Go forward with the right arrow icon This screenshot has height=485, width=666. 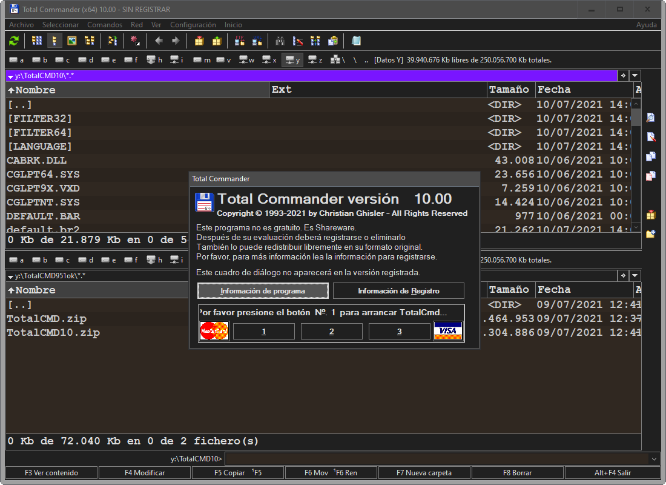176,41
